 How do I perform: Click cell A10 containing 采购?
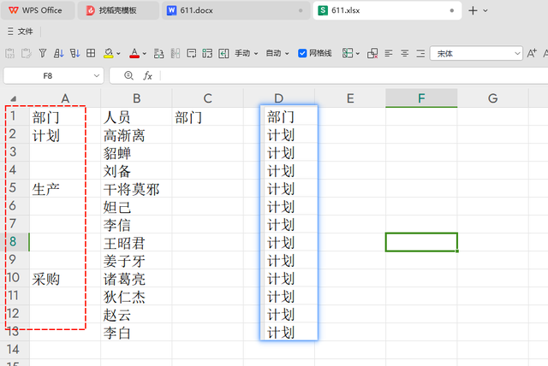tap(65, 278)
